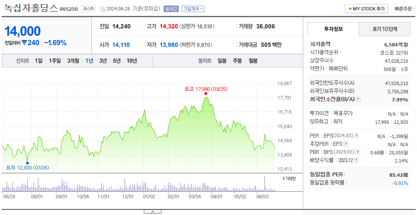Screen dimensions: 417x215
Task: Click the help icon beside PER EPS(2024.03)
Action: click(x=357, y=136)
